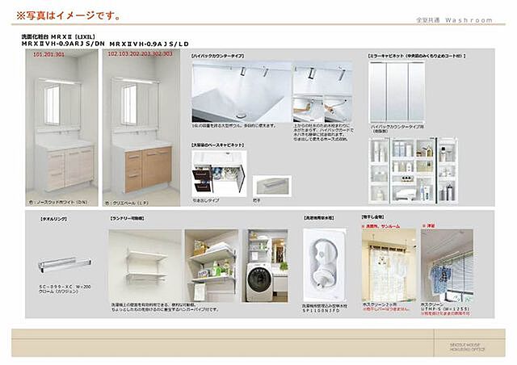Click the red note '※ 洗面所、サンルーム'

click(x=380, y=226)
